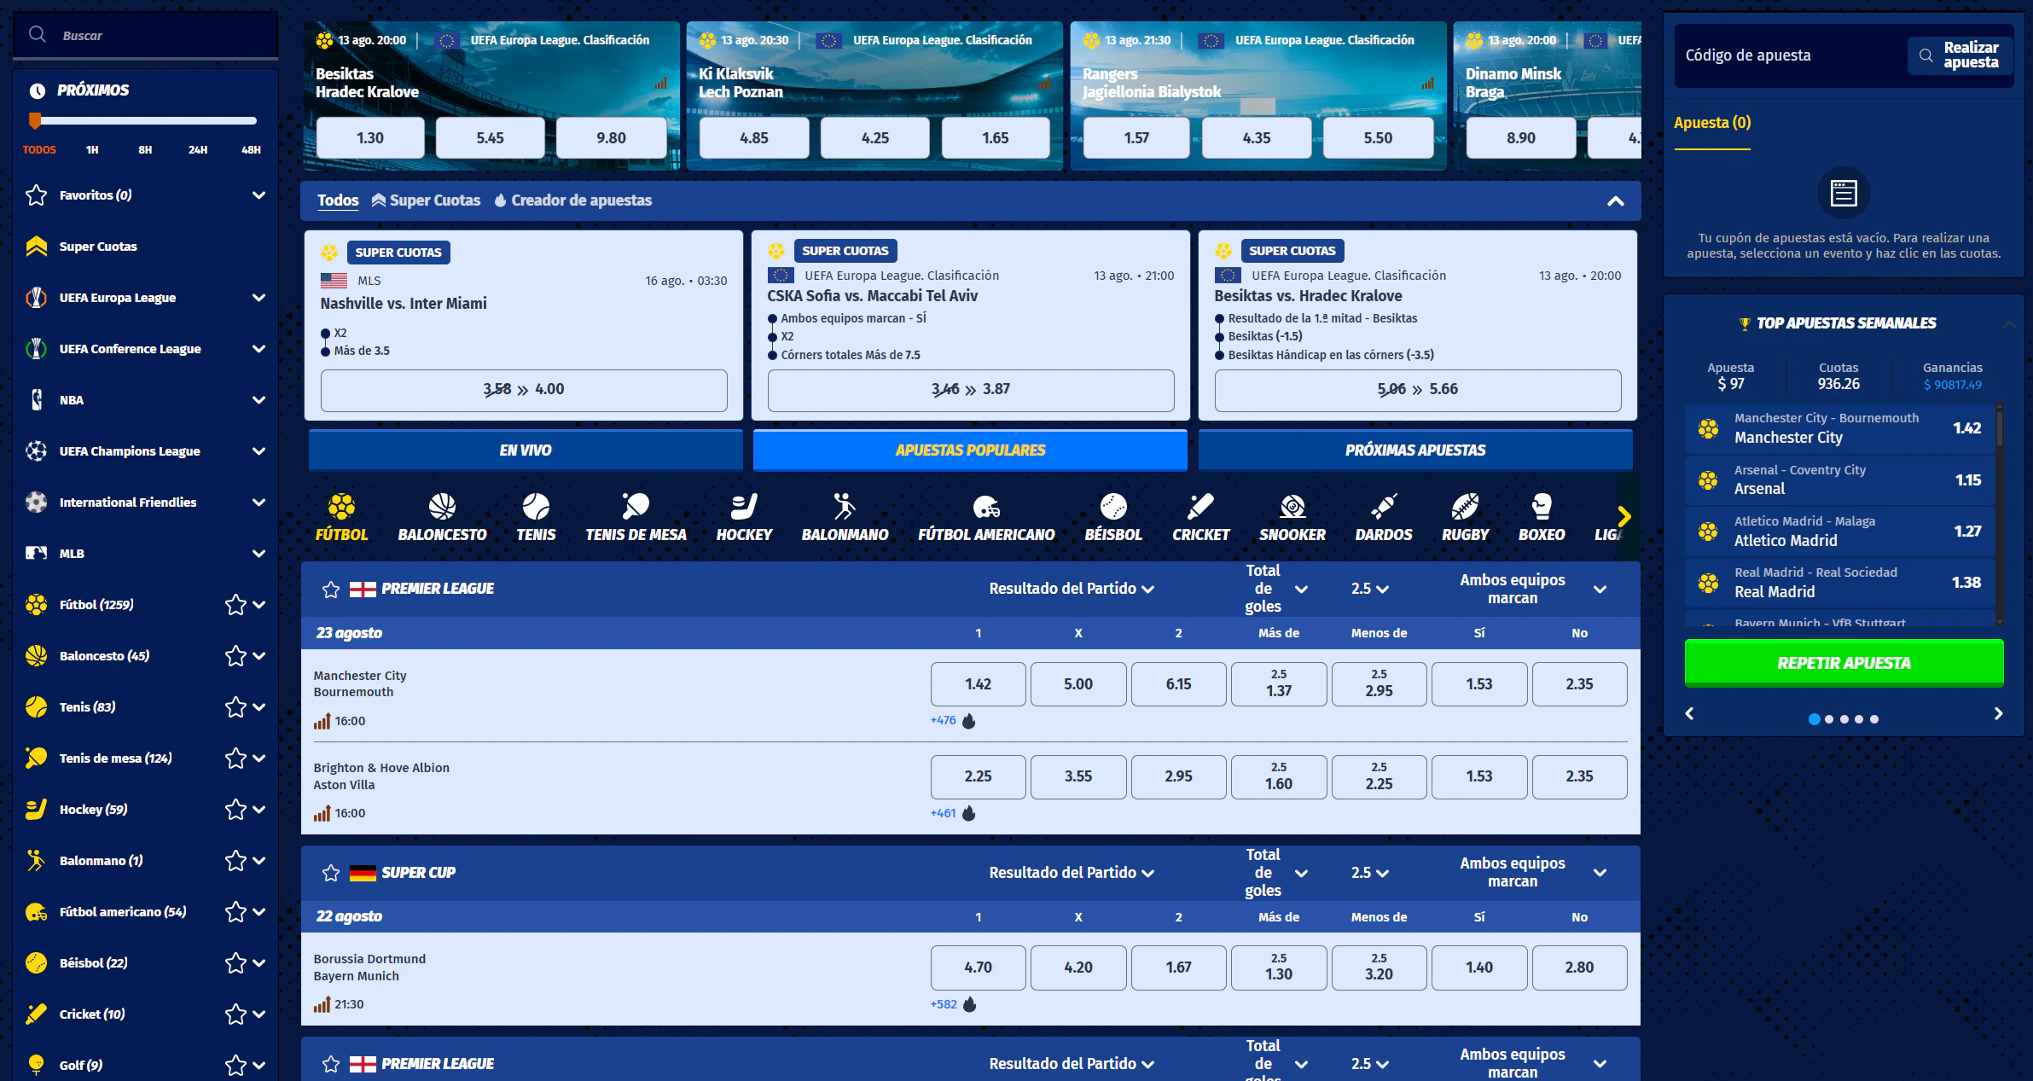Star the Super Cup league section
This screenshot has width=2033, height=1081.
click(x=331, y=873)
